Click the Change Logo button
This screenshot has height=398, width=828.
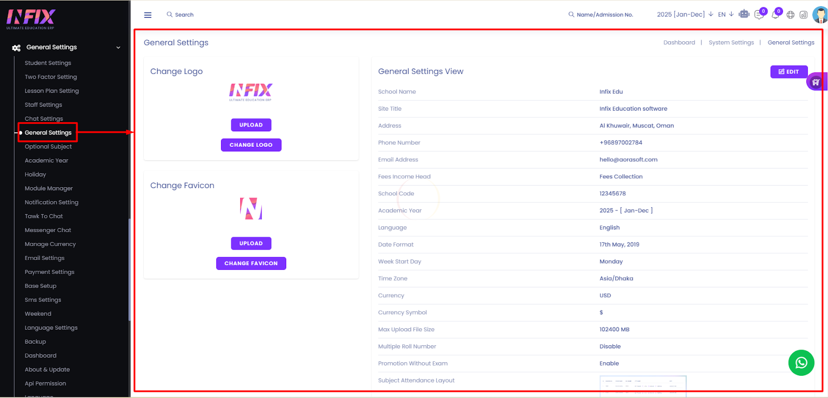(251, 145)
